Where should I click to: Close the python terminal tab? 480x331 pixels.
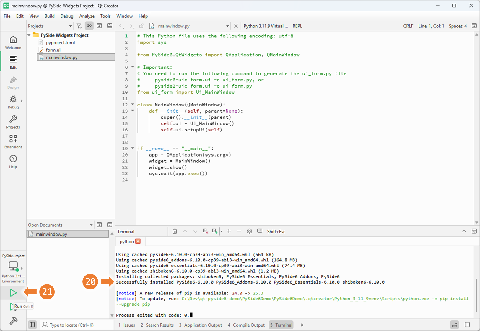[x=138, y=241]
